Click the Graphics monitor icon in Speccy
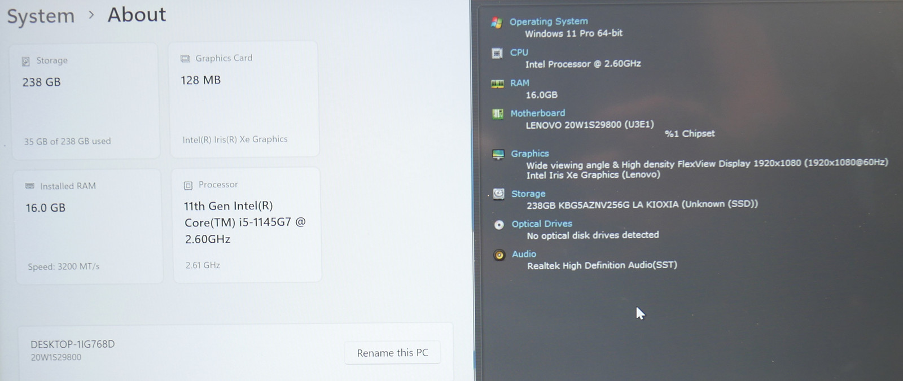 498,154
